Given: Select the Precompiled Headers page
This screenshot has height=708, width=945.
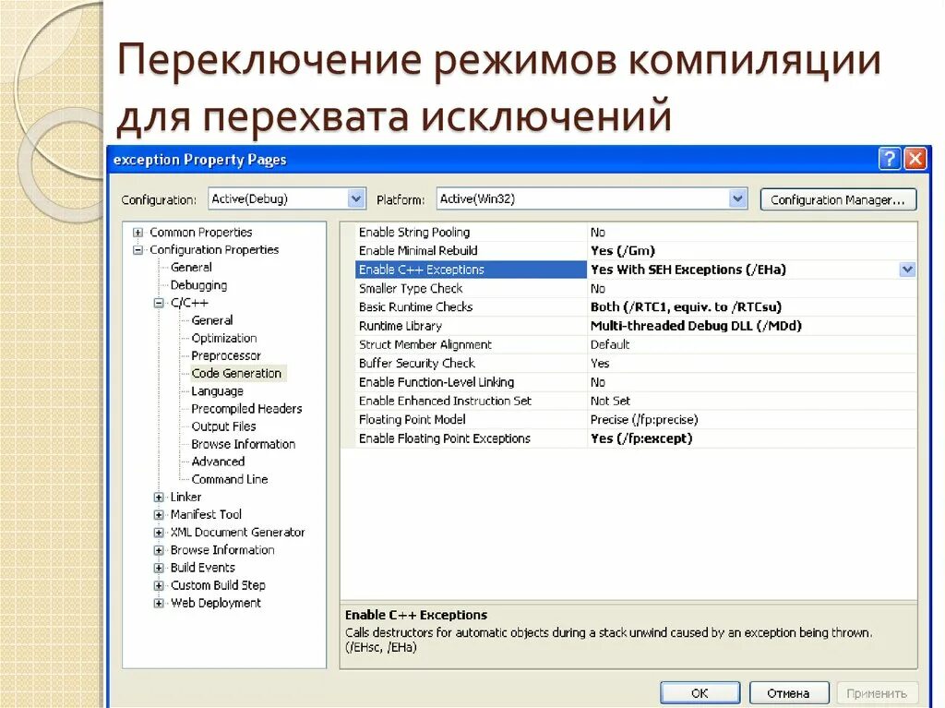Looking at the screenshot, I should point(246,409).
